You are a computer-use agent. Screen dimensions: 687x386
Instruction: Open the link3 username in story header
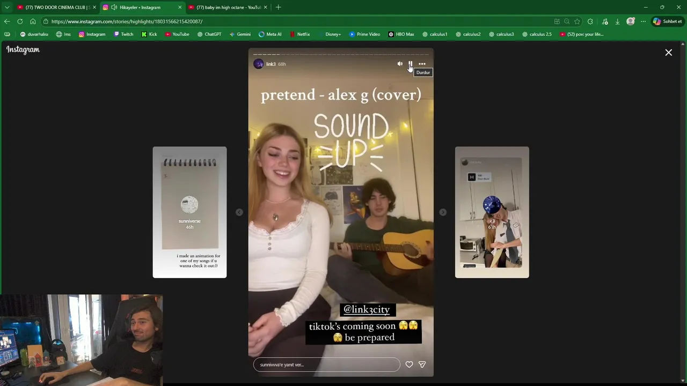tap(271, 64)
